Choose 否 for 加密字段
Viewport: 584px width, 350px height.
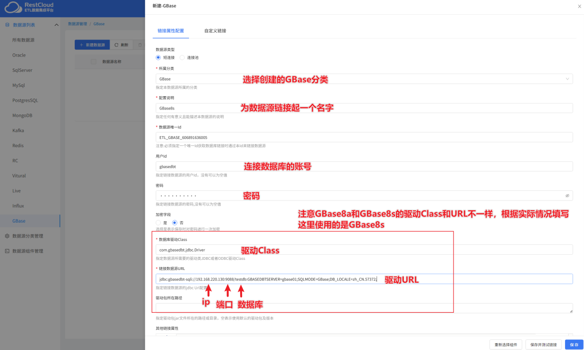tap(174, 223)
